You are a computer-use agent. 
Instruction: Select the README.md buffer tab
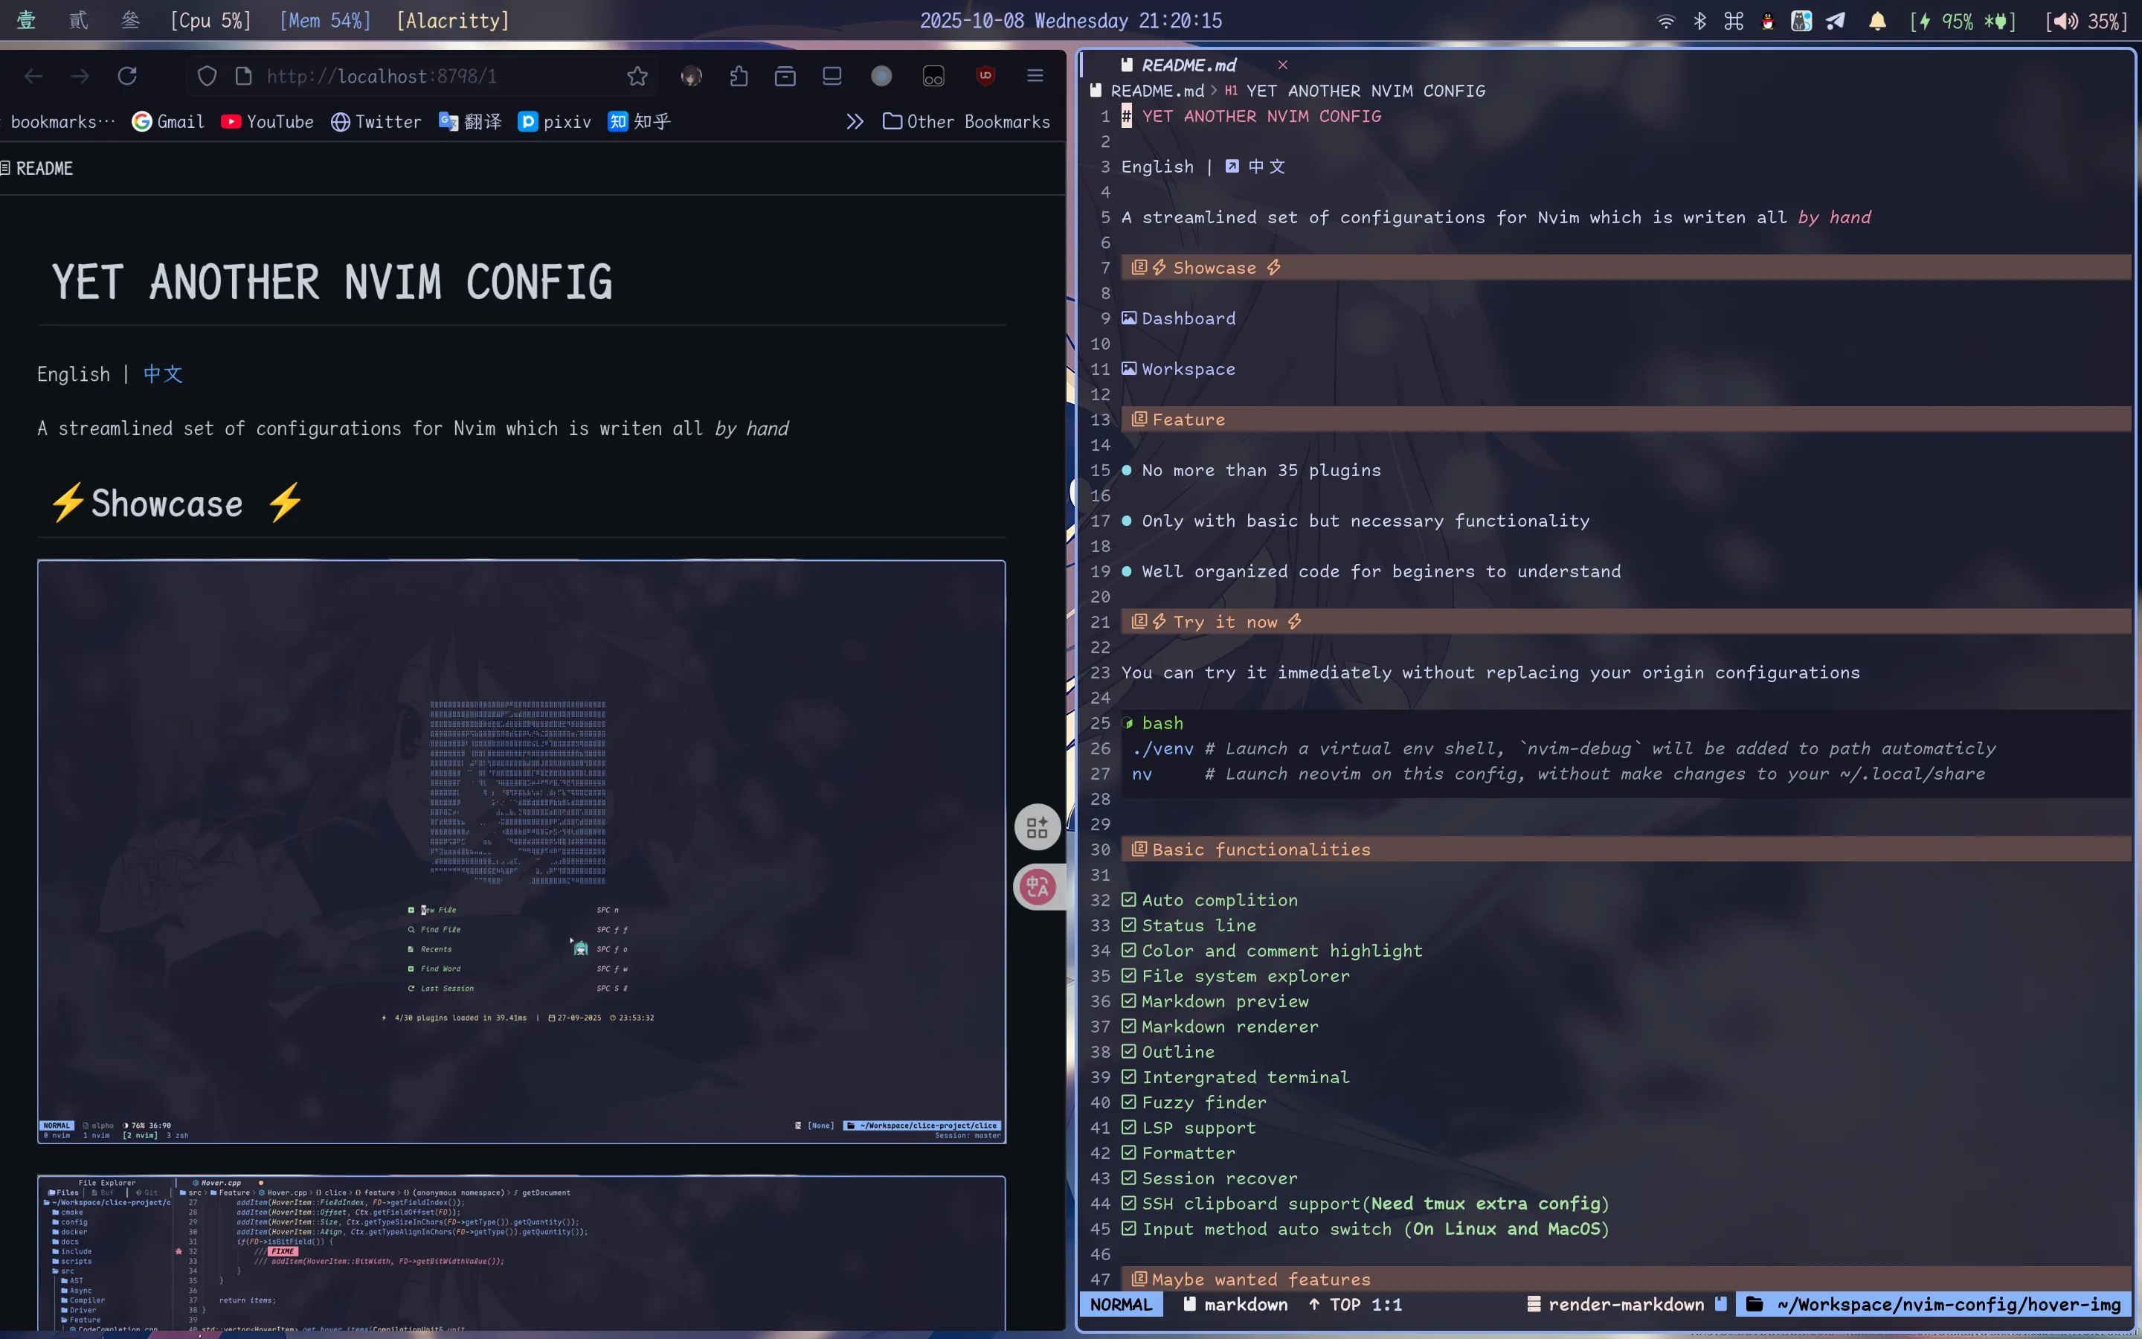(1188, 65)
